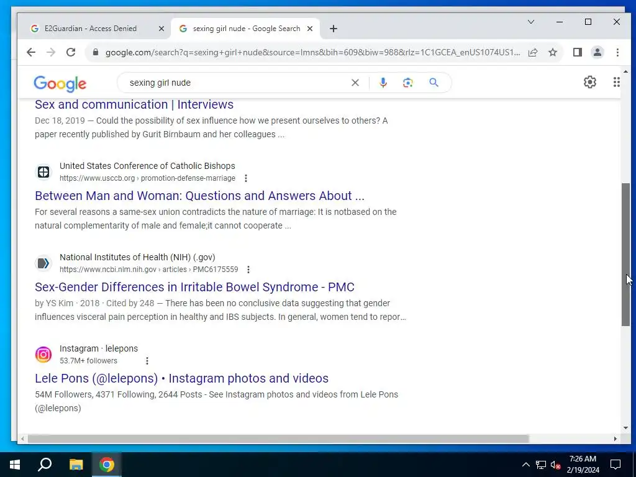The image size is (636, 477).
Task: Open the taskbar clock and date
Action: (x=583, y=465)
